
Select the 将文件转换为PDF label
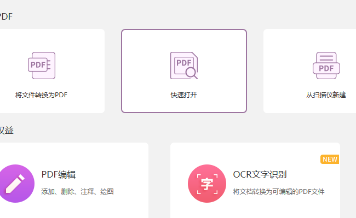click(41, 95)
